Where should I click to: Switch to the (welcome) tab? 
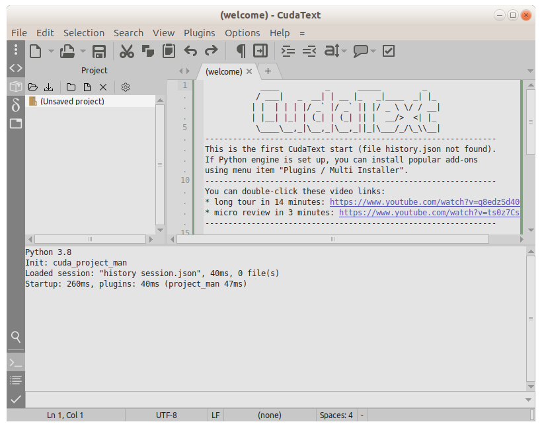[224, 71]
